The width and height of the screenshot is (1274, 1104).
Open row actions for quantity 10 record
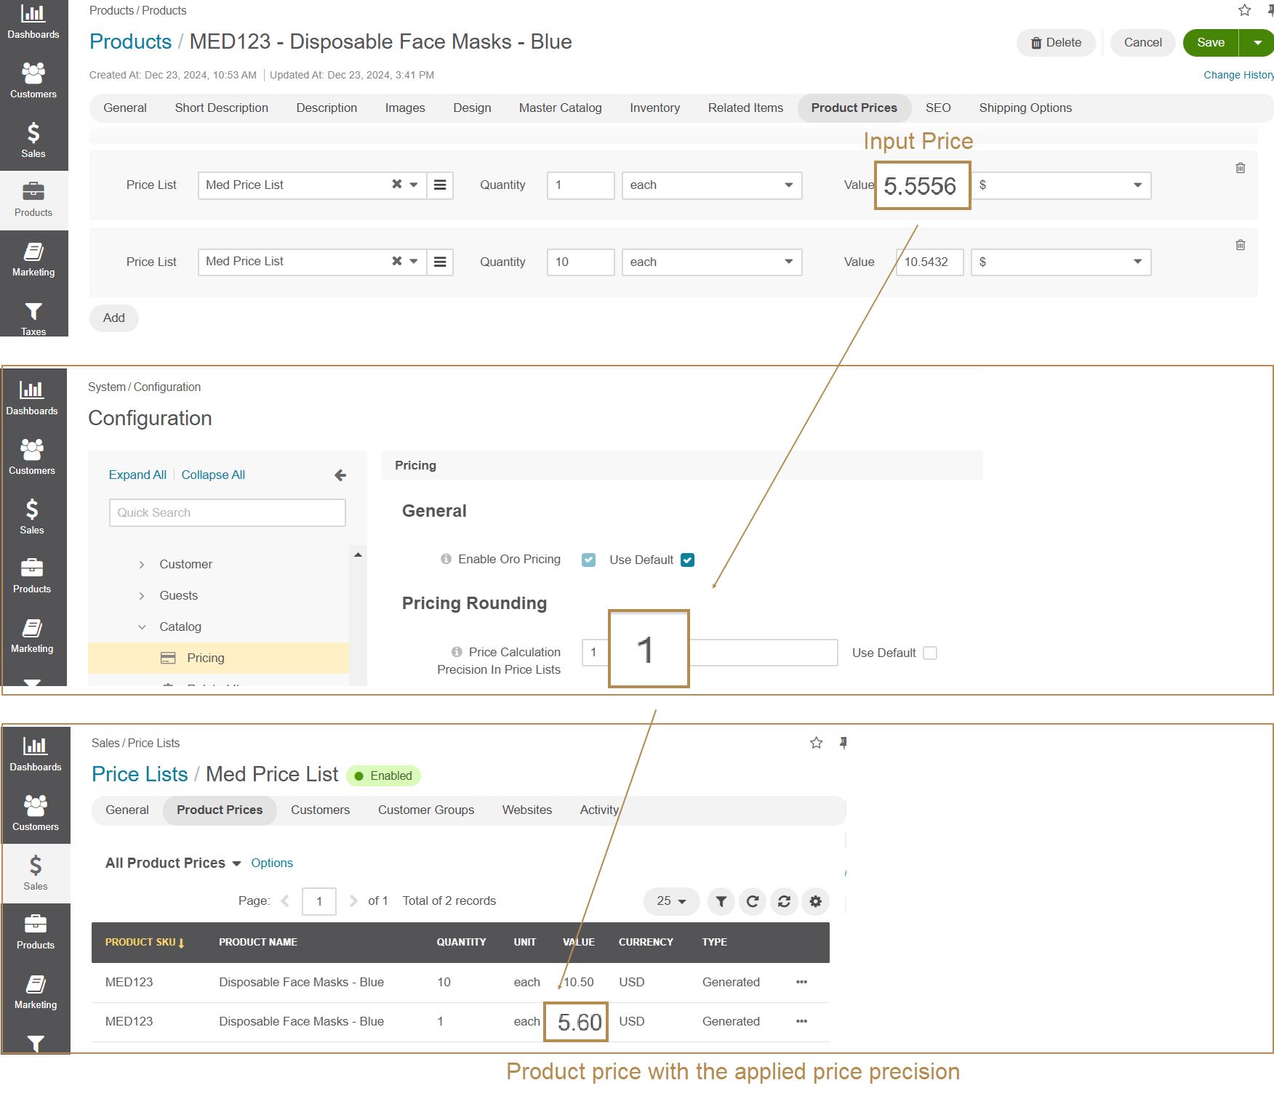tap(801, 982)
